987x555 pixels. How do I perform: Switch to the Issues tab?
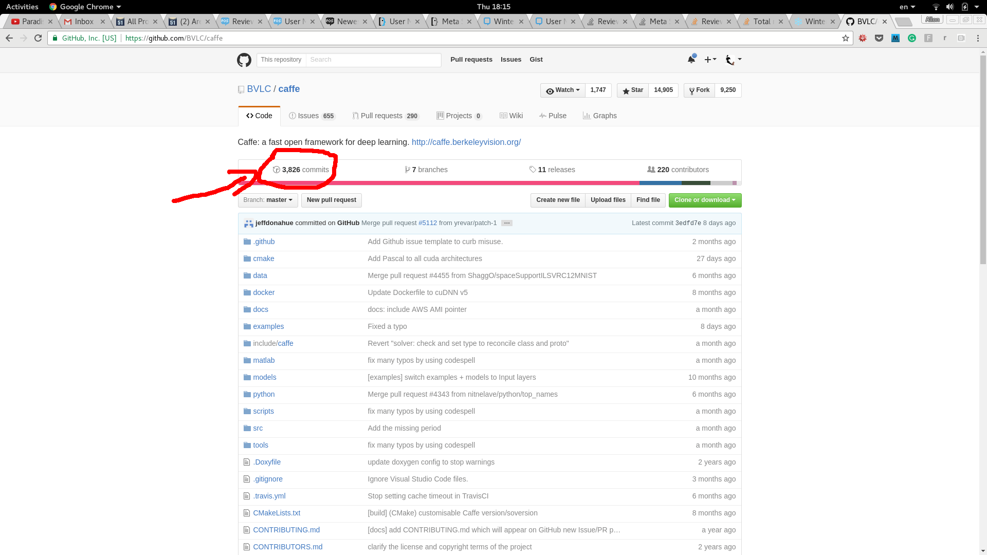(312, 116)
